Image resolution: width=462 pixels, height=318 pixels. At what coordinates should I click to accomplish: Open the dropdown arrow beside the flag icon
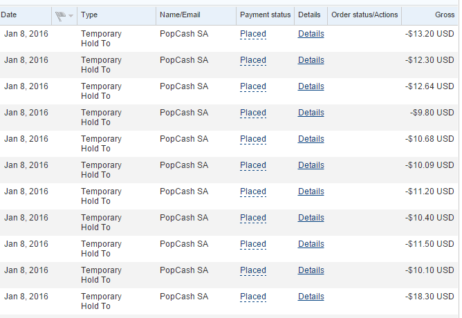pos(71,16)
